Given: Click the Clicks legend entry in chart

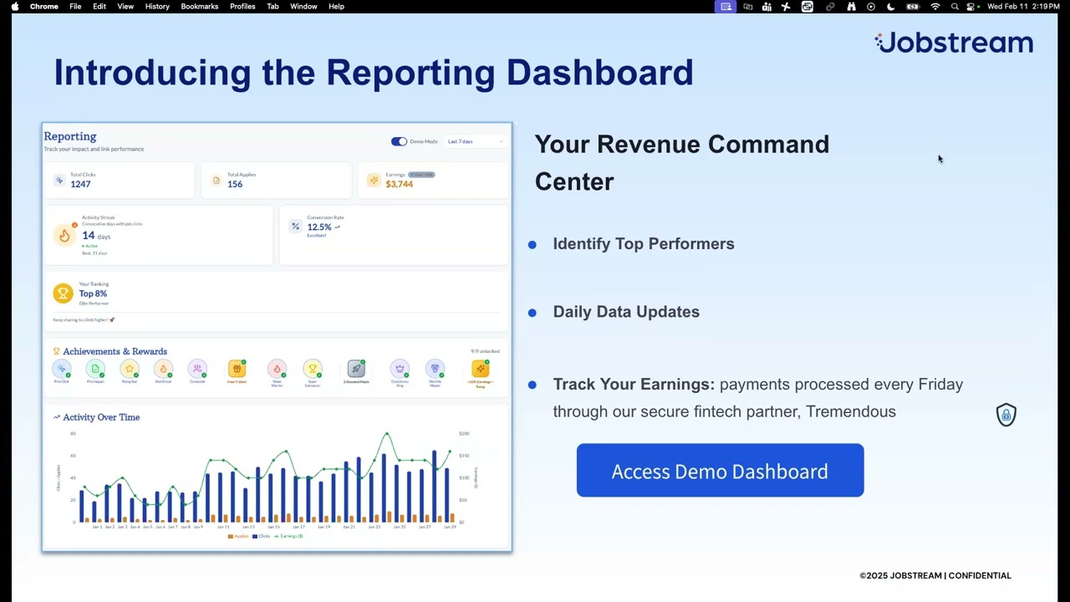Looking at the screenshot, I should [x=261, y=536].
